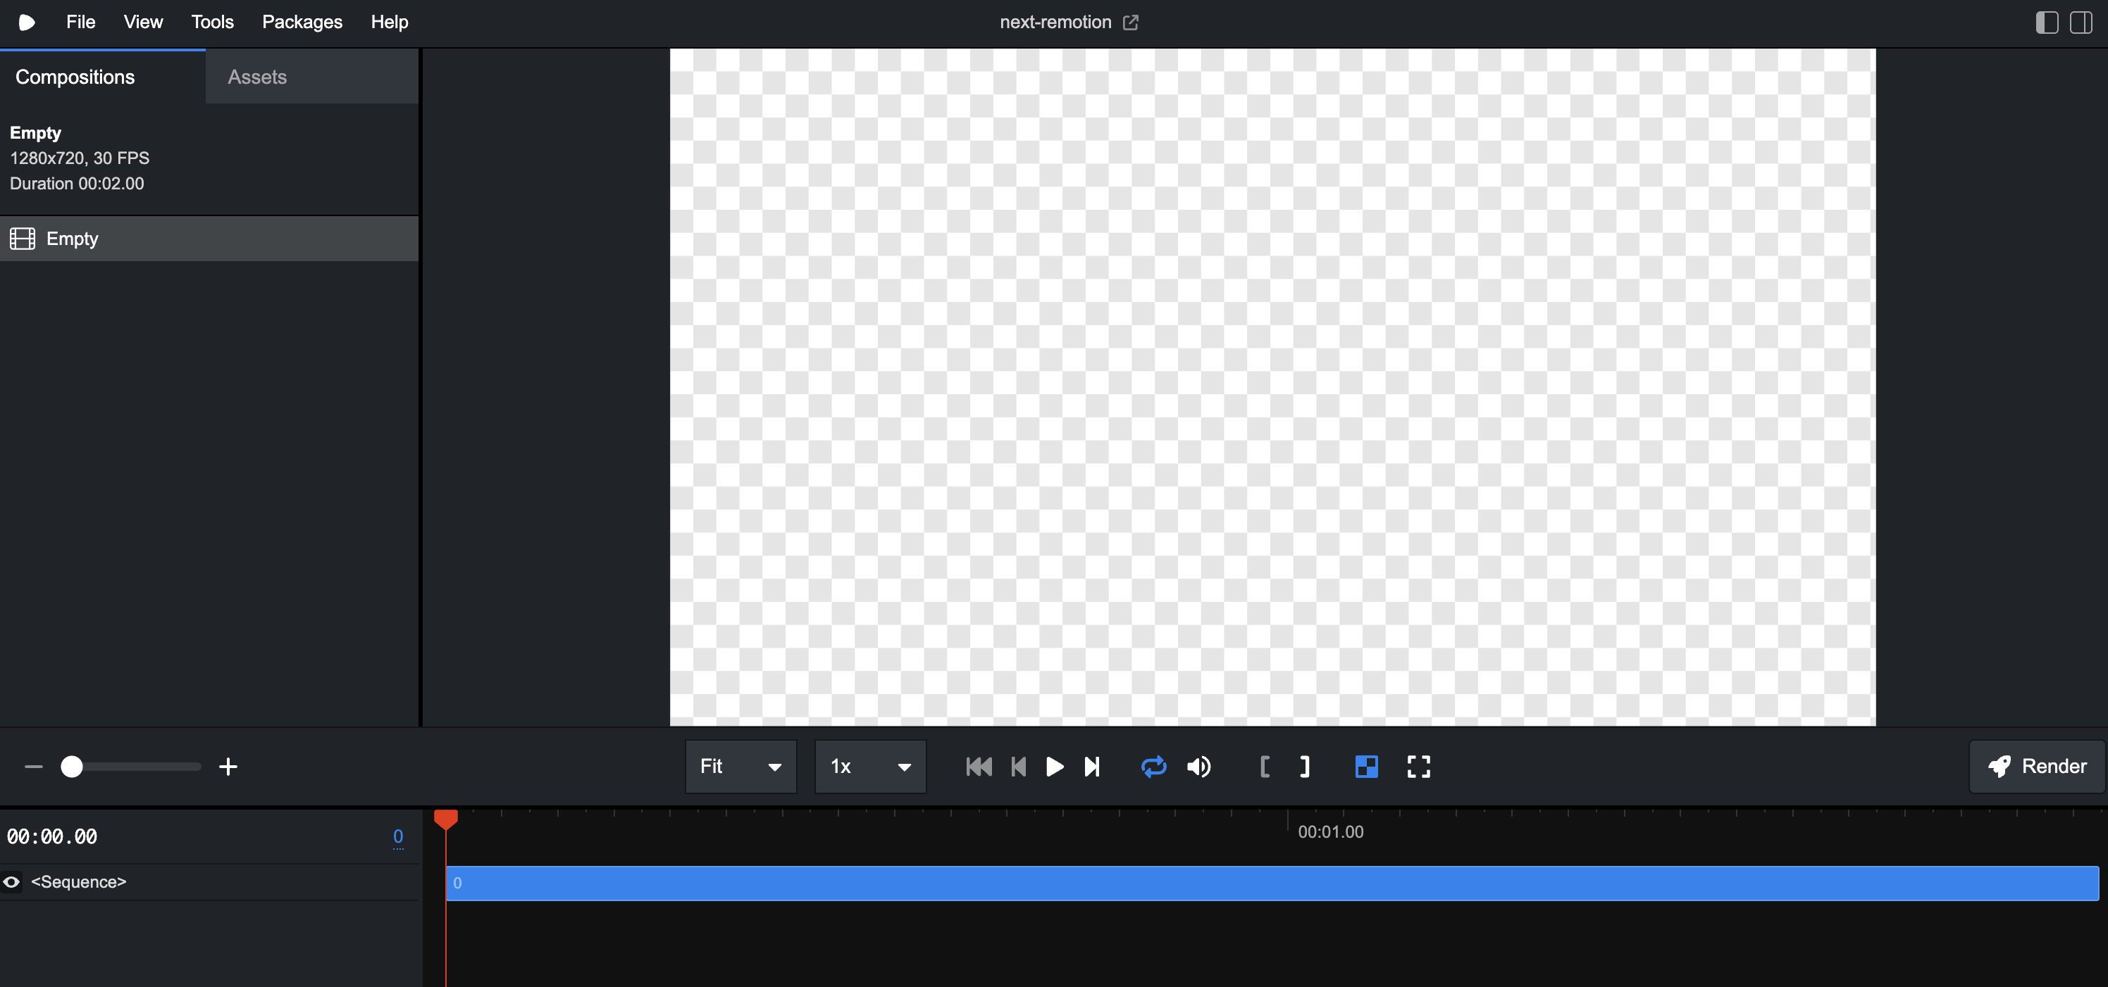Step forward one frame

click(1091, 766)
